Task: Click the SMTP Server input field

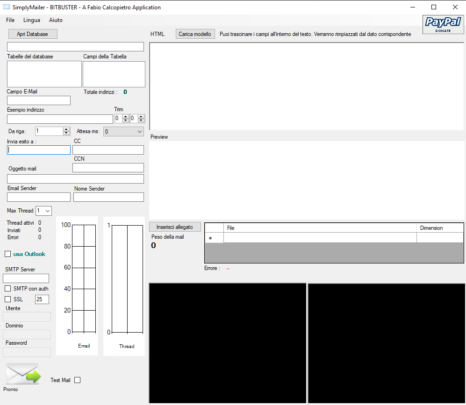Action: tap(26, 278)
